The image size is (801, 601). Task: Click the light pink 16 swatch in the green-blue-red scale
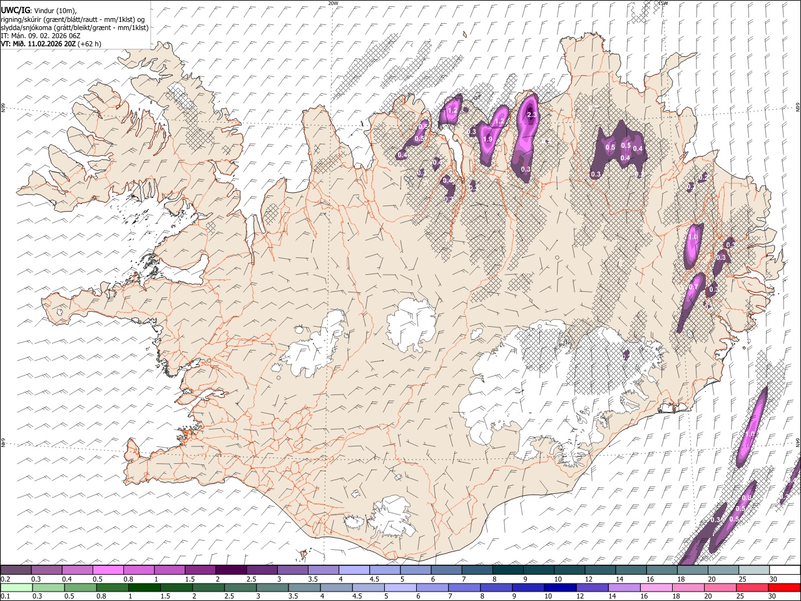pos(655,587)
